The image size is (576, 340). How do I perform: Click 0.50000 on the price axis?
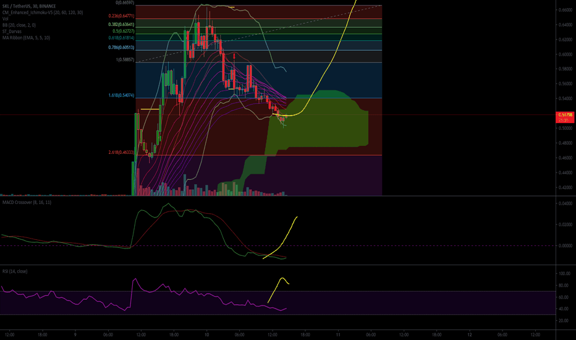[x=565, y=128]
